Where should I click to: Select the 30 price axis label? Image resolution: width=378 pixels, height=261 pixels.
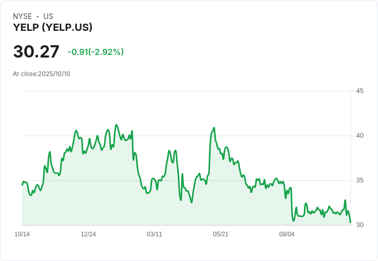360,225
